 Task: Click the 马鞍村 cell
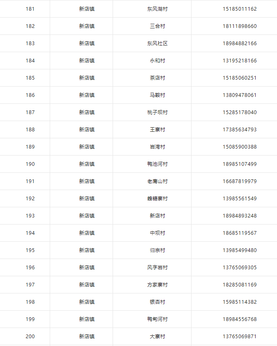point(157,95)
